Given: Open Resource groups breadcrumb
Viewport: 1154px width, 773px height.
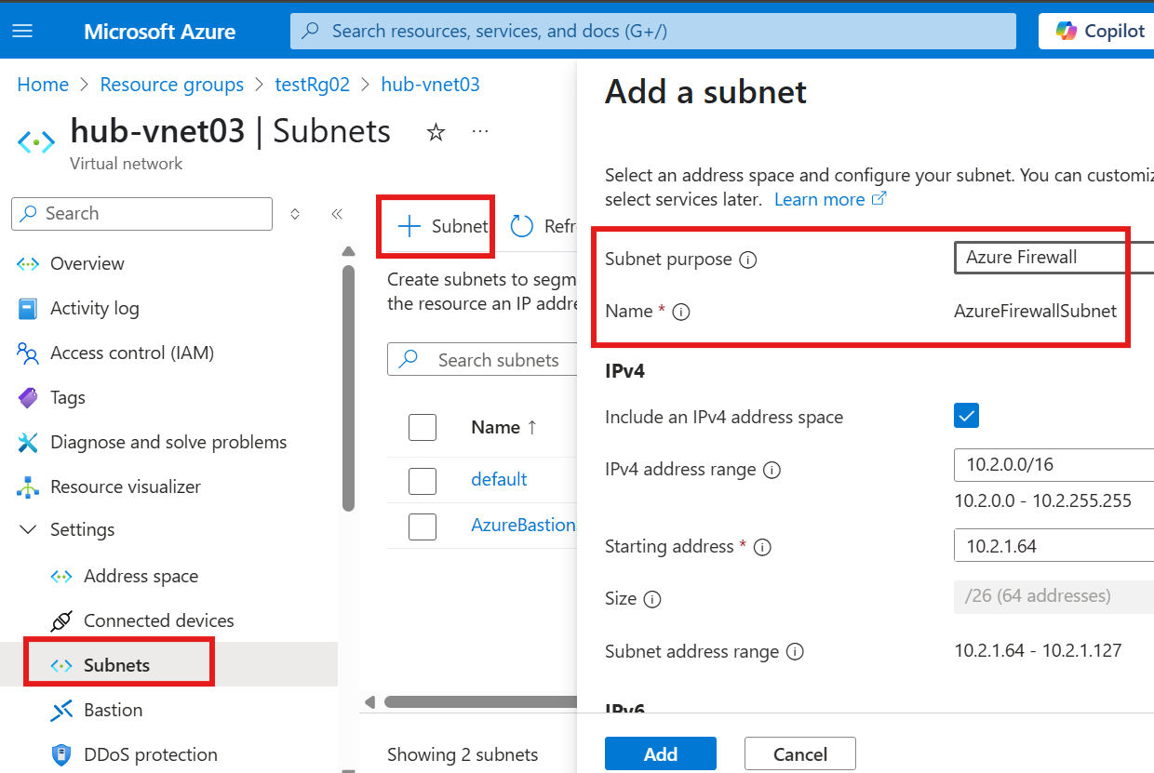Looking at the screenshot, I should pyautogui.click(x=172, y=85).
